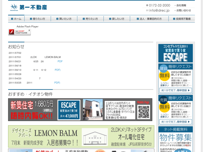
Task: Click the arrow icon beside 投資用不動産
Action: coord(174,19)
